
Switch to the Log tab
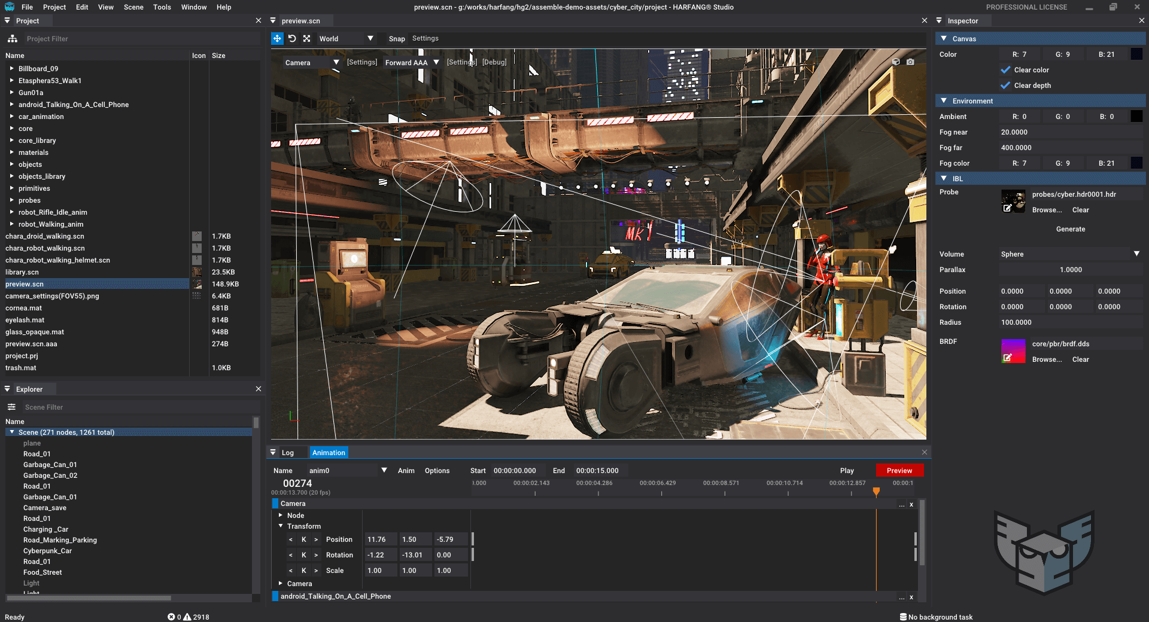[289, 452]
